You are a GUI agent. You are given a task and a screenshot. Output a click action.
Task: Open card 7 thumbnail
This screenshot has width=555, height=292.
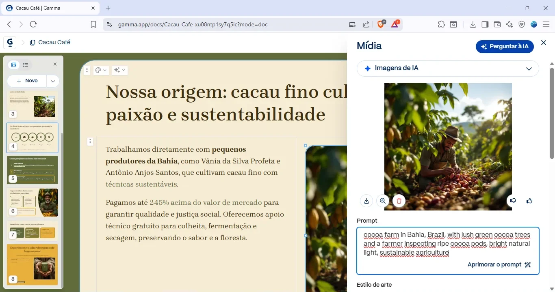(x=33, y=230)
